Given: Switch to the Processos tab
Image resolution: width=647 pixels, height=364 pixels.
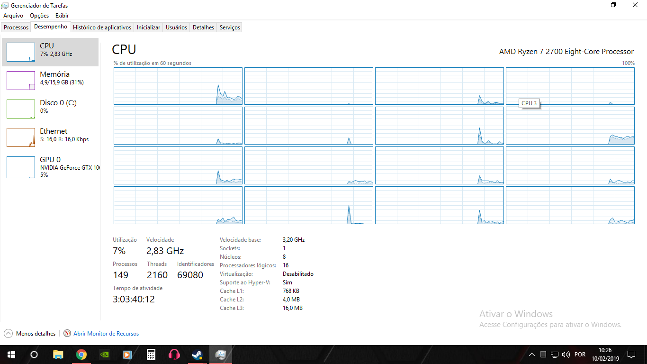Looking at the screenshot, I should coord(16,27).
